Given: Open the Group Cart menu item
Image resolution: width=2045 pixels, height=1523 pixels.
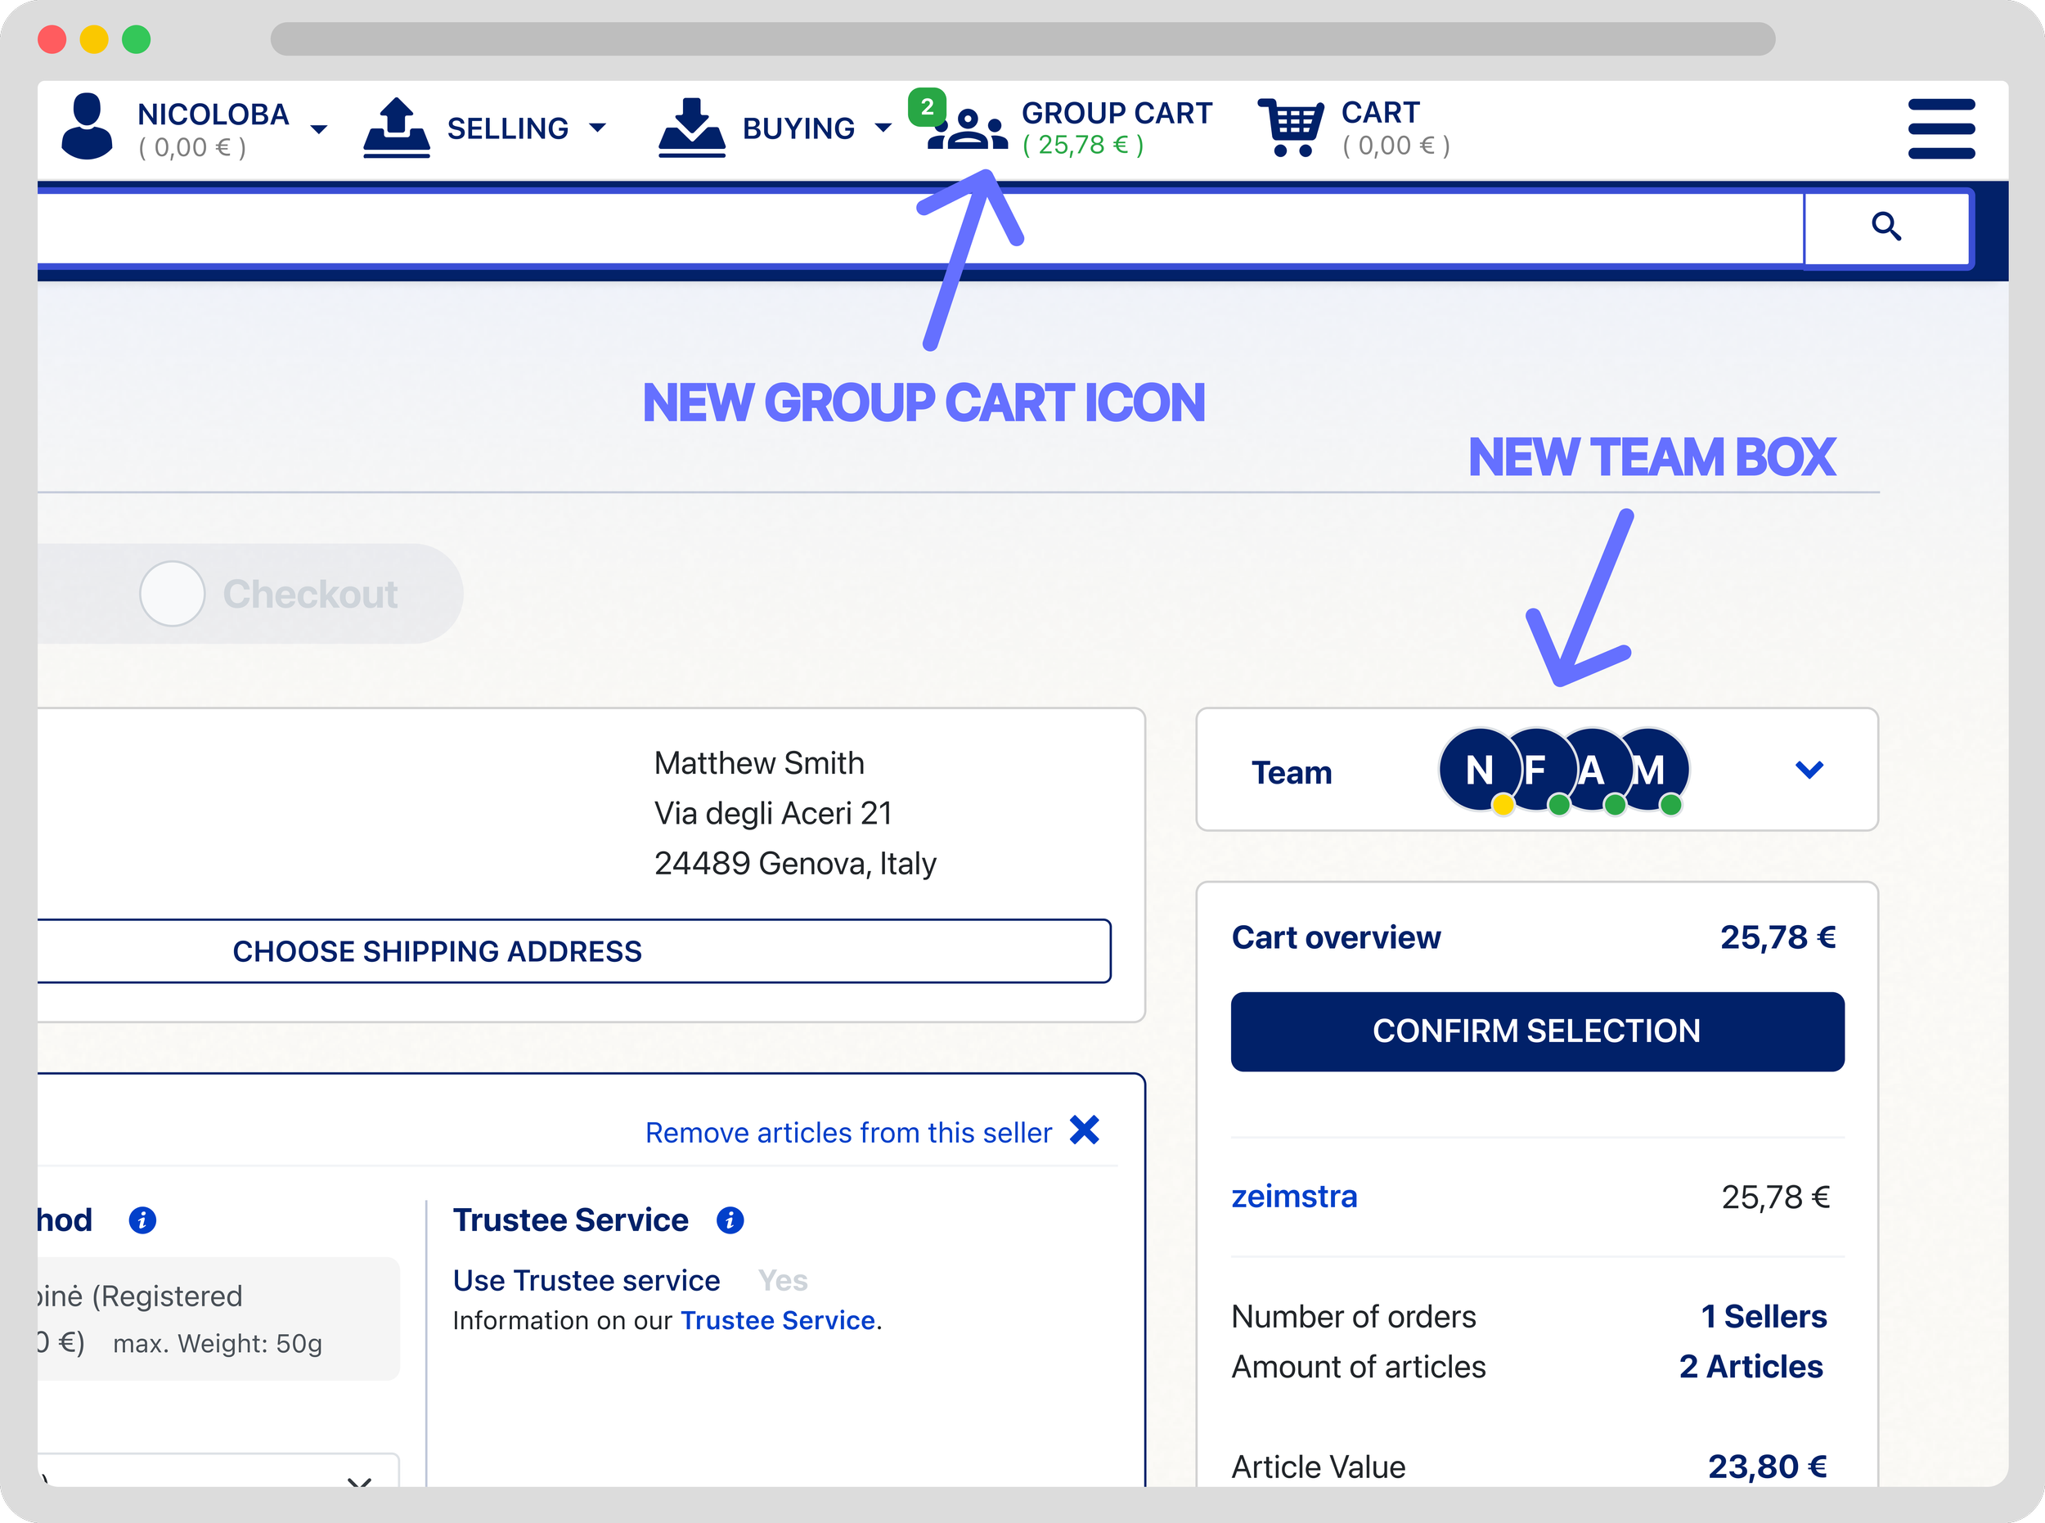Looking at the screenshot, I should [x=1116, y=115].
